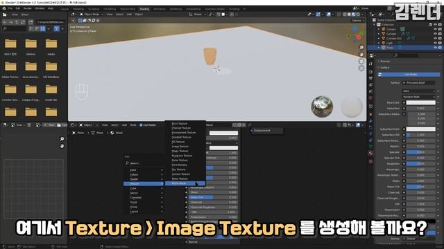
Task: Collapse the Collection in outliner
Action: pos(375,25)
